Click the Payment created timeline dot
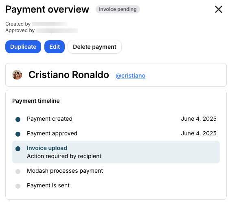Viewport: 232px width, 202px height. 18,119
